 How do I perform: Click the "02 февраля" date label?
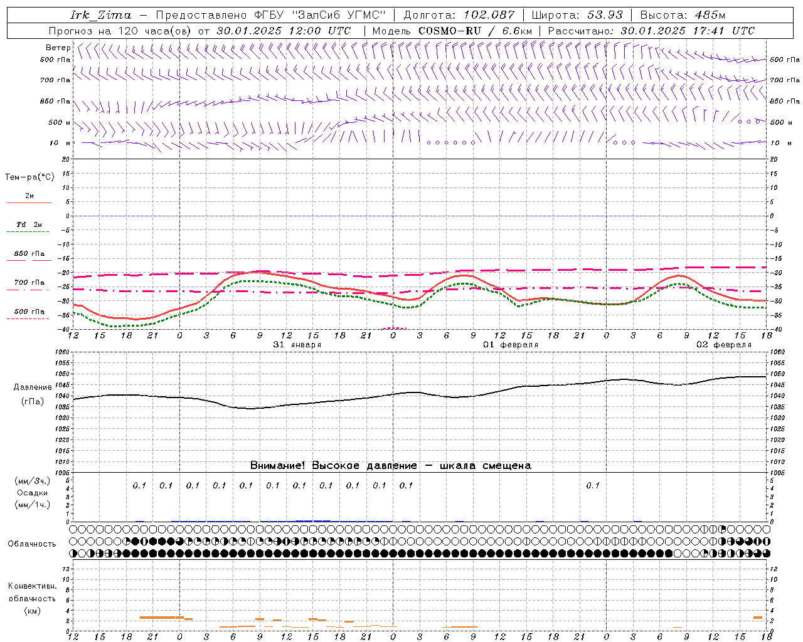[724, 345]
